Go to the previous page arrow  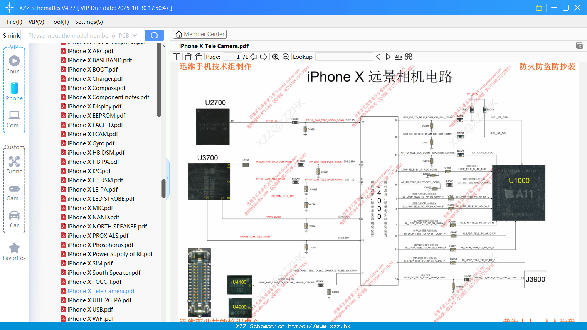click(254, 57)
